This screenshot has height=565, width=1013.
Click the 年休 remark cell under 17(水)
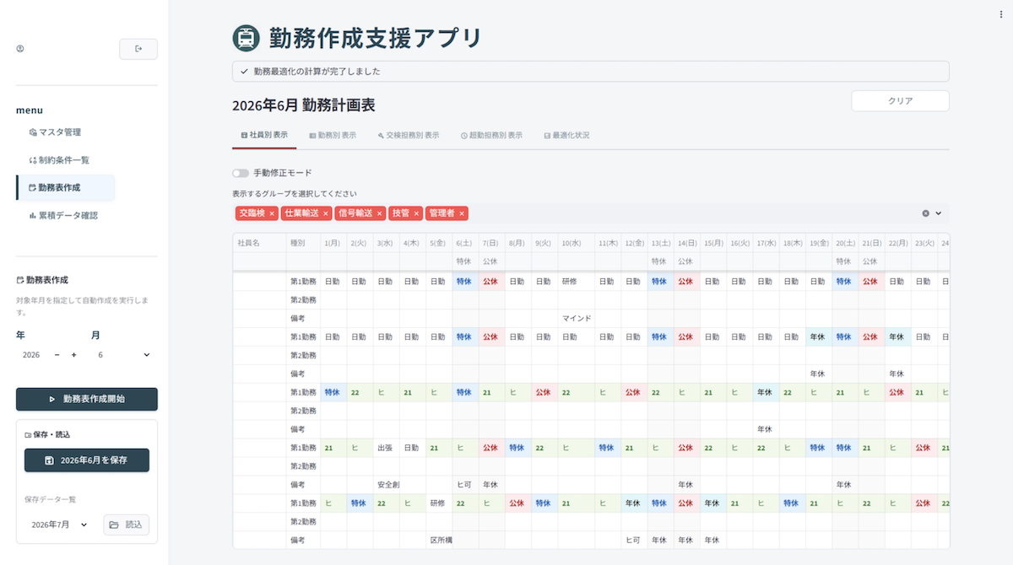click(766, 429)
